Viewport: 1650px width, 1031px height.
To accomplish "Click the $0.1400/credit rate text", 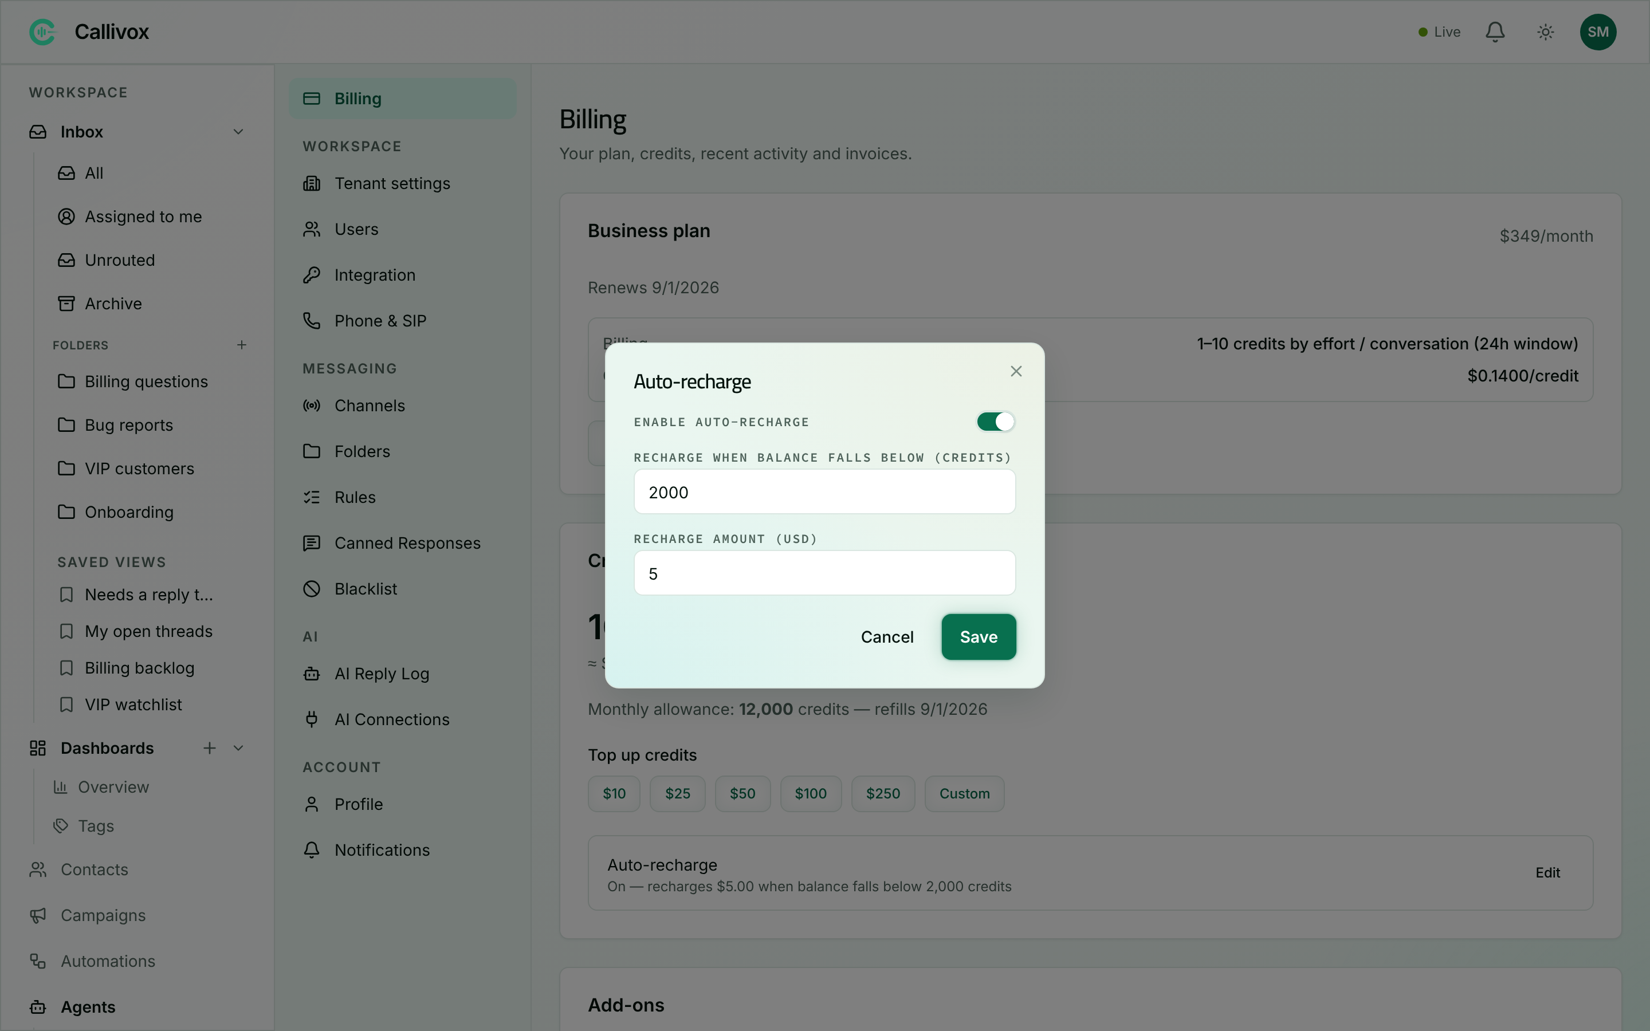I will (x=1522, y=376).
